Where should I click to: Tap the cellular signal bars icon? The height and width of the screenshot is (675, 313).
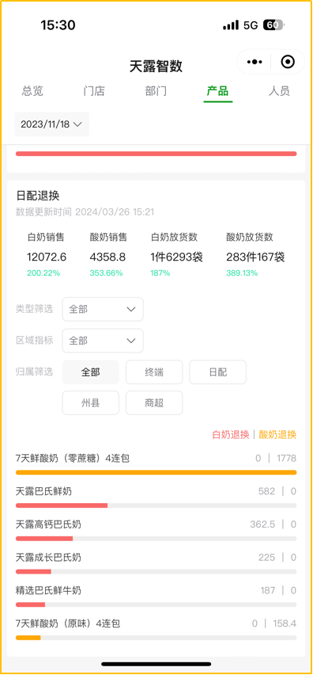point(231,25)
